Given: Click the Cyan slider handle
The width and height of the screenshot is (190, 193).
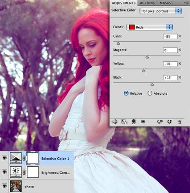Looking at the screenshot, I should (118, 43).
